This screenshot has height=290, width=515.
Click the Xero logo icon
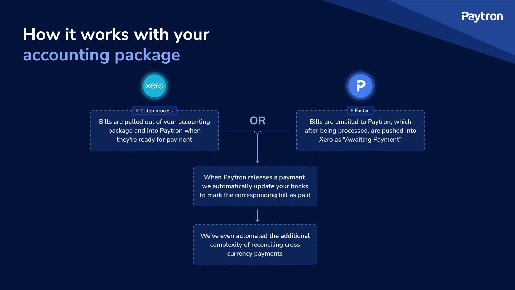pos(154,86)
